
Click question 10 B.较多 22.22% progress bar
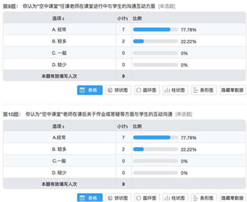155,149
